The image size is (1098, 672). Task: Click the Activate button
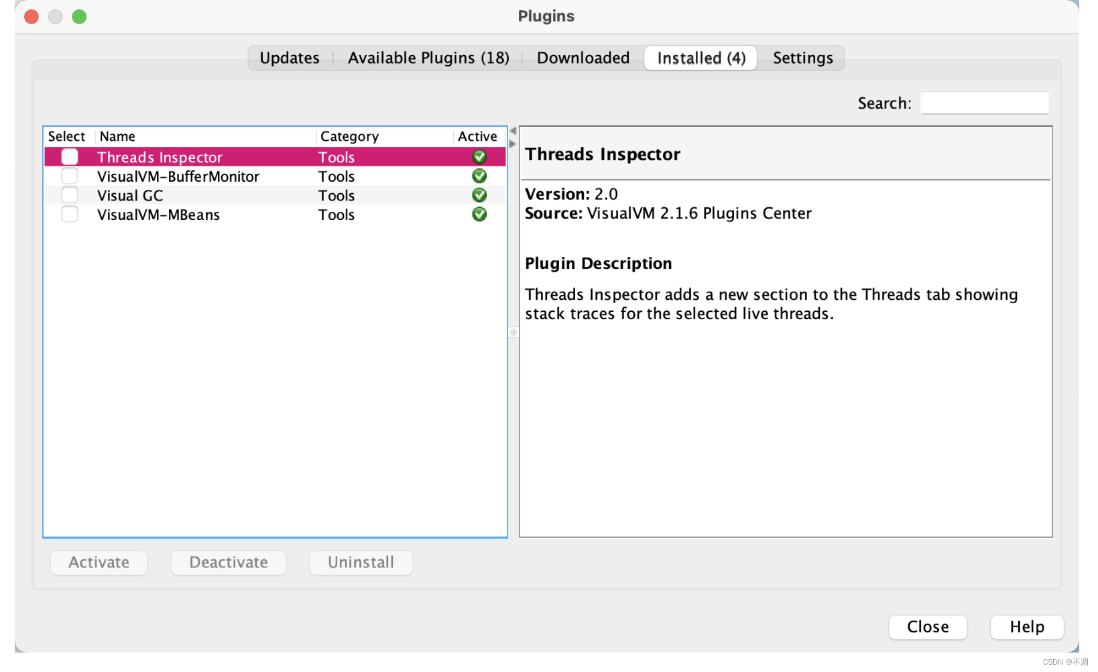point(99,563)
